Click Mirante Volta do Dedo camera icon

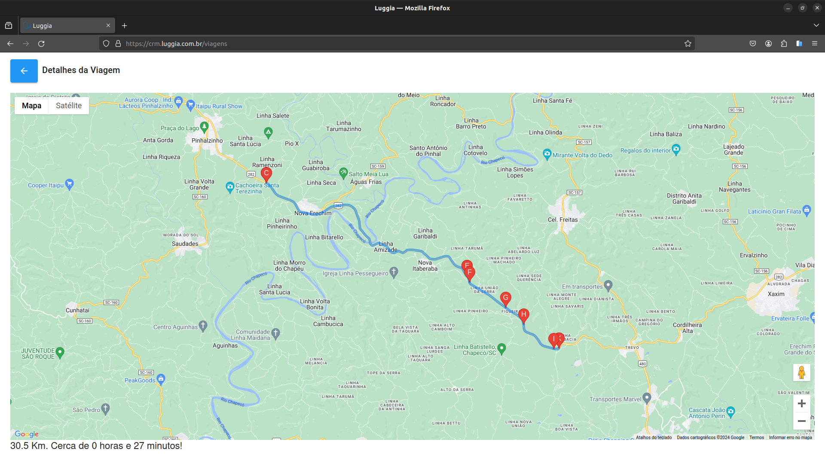coord(547,154)
